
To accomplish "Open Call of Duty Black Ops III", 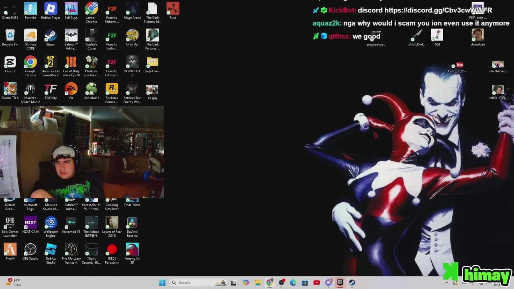I will point(71,67).
